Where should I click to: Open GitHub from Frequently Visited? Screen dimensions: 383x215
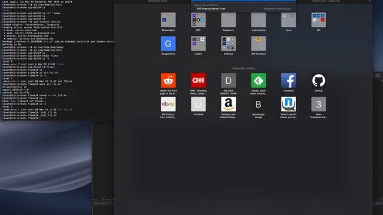pos(318,80)
